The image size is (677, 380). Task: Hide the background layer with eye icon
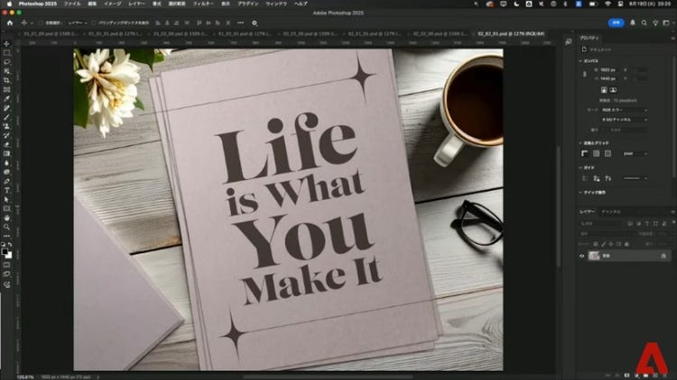pos(581,256)
